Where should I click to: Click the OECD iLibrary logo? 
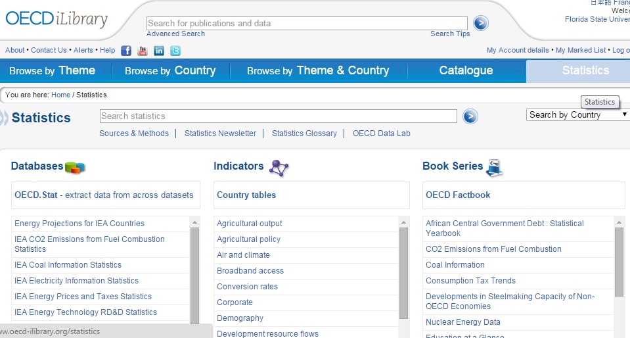tap(56, 19)
